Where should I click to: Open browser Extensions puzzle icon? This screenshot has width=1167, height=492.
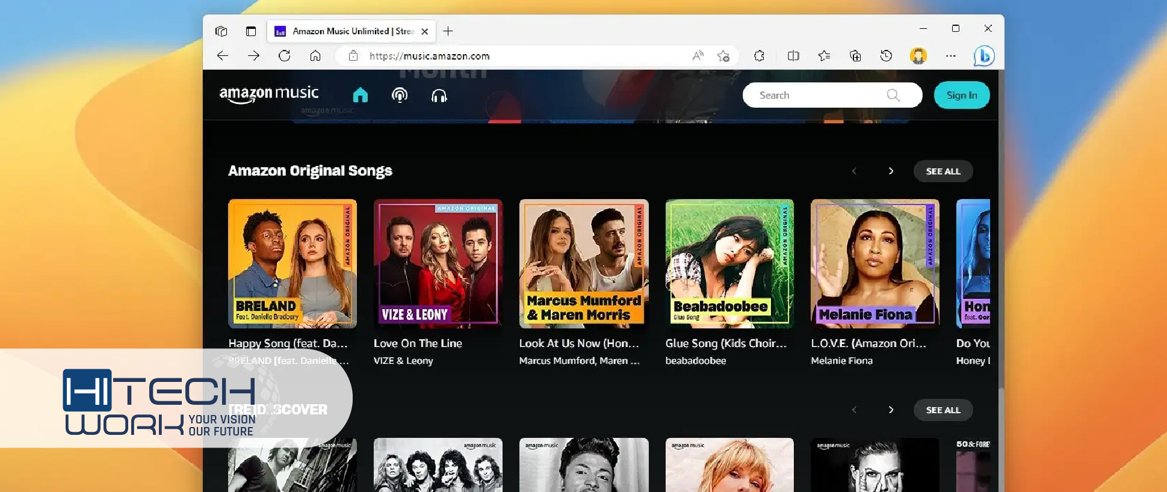click(760, 56)
